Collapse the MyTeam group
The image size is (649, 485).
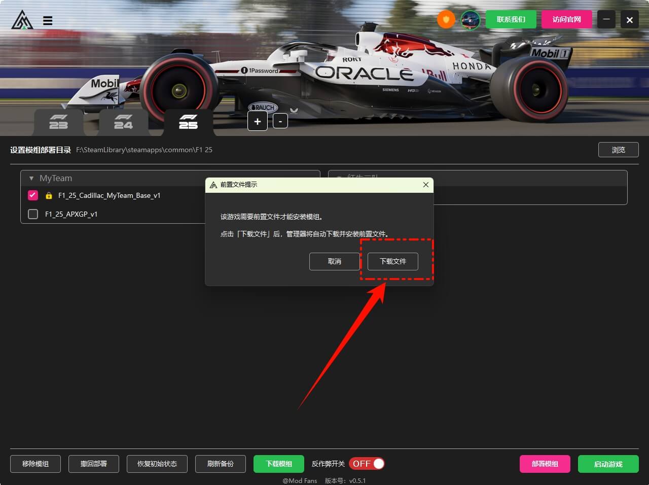[x=31, y=179]
